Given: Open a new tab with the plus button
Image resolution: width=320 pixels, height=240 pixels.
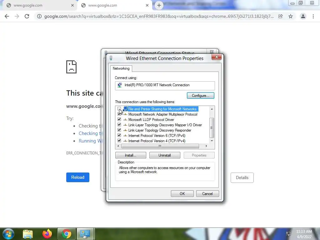Looking at the screenshot, I should pyautogui.click(x=159, y=5).
